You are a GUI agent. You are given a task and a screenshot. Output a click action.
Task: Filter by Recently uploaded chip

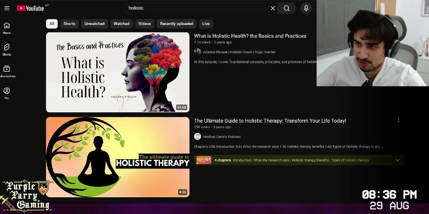tap(177, 24)
